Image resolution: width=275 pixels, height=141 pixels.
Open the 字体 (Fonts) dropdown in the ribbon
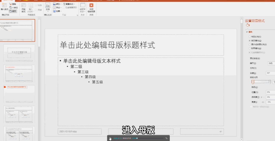(57, 8)
